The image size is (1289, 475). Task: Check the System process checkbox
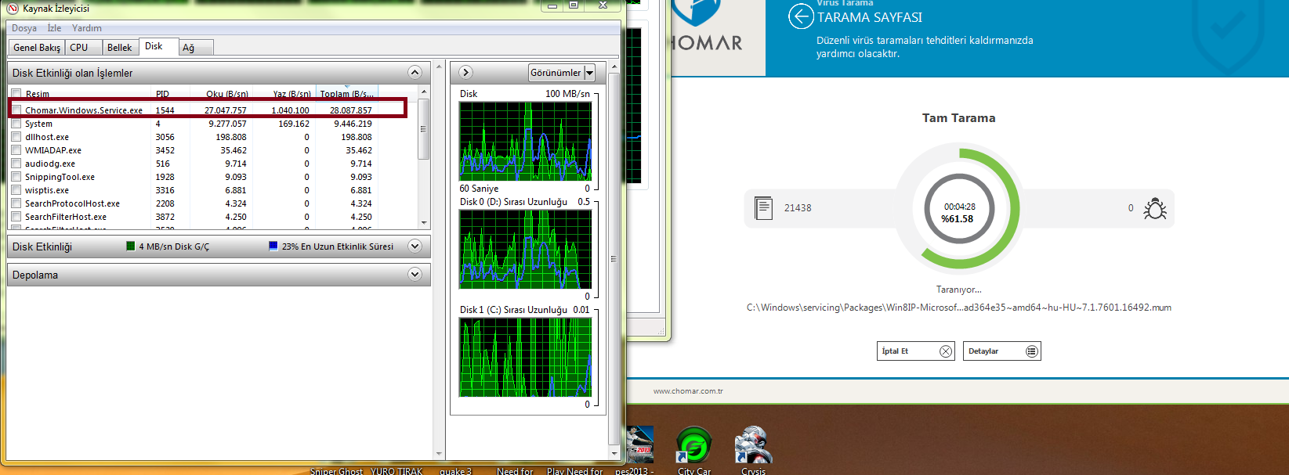click(16, 124)
